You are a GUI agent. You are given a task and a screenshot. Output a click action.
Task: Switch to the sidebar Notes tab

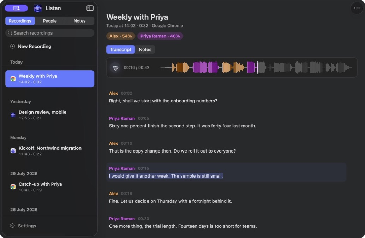(x=79, y=21)
